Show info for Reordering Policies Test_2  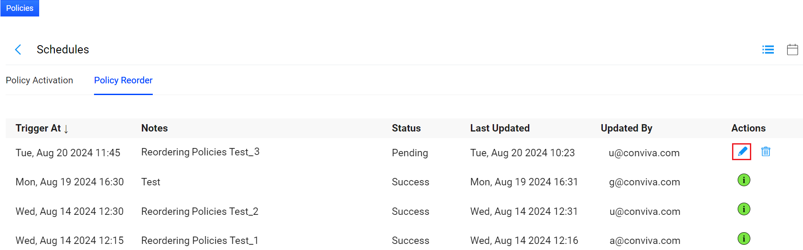click(744, 209)
